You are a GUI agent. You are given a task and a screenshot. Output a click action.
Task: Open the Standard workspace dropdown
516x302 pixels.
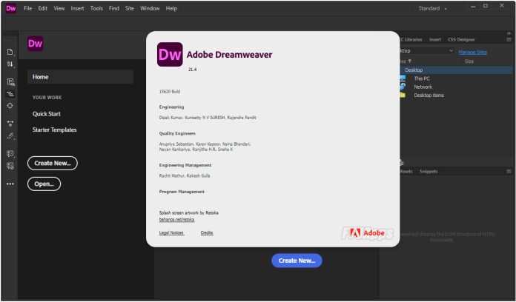point(432,9)
